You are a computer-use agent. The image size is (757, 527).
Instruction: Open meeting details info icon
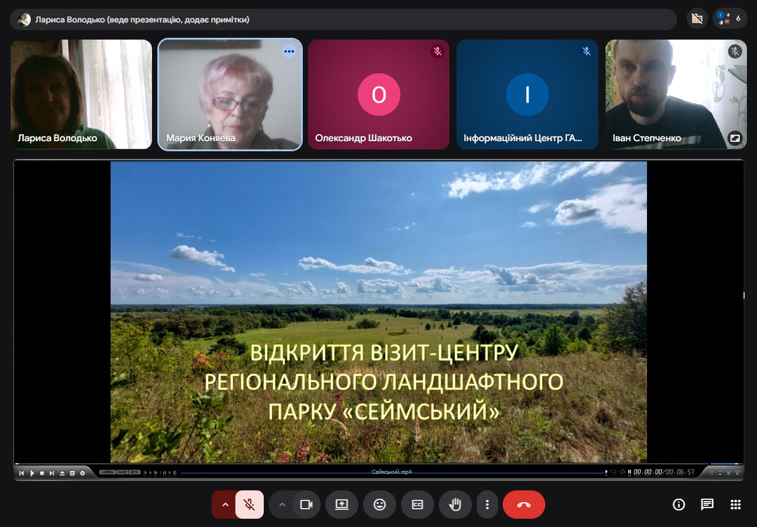pyautogui.click(x=679, y=505)
